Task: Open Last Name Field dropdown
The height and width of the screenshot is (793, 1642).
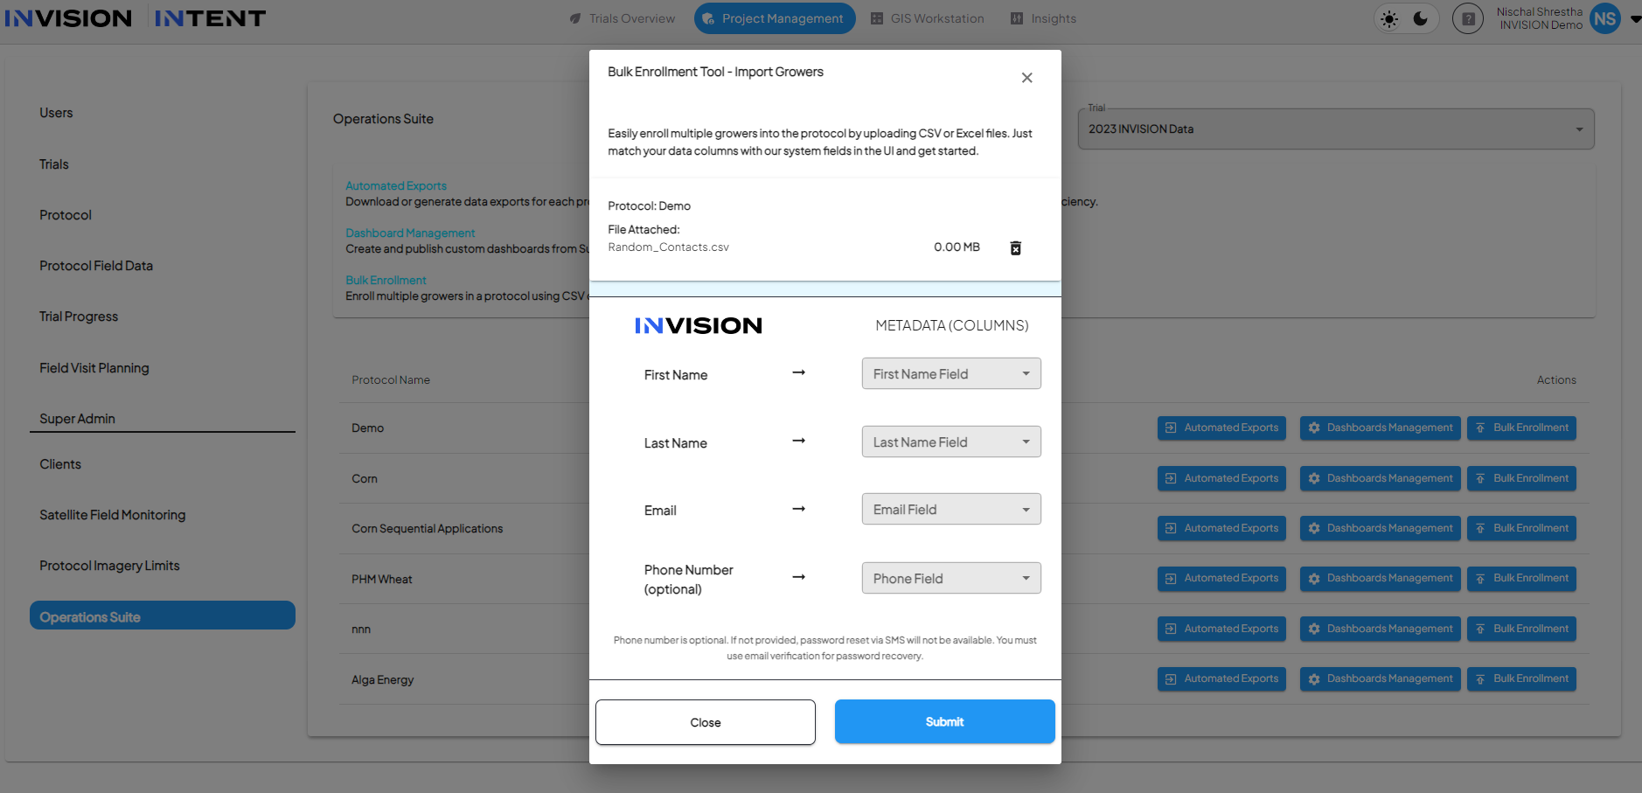Action: pyautogui.click(x=951, y=442)
